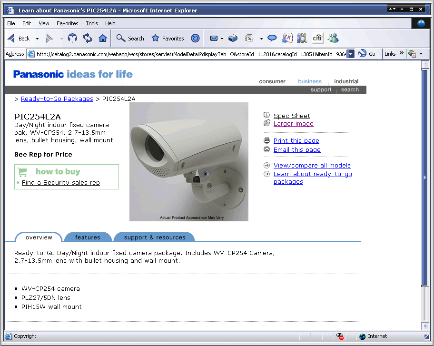Screen dimensions: 434x346
Task: Open the Edit menu
Action: (x=27, y=23)
